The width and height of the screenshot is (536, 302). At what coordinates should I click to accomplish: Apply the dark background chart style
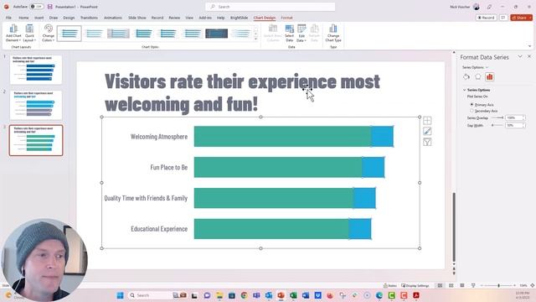[216, 34]
